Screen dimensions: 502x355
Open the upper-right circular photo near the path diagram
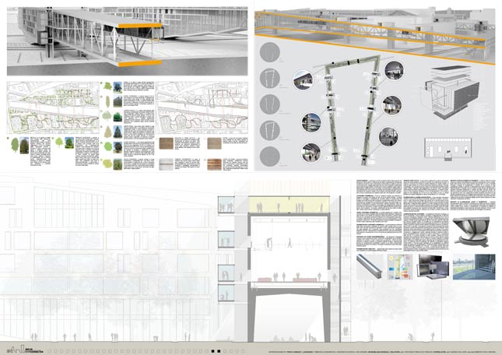pos(394,70)
